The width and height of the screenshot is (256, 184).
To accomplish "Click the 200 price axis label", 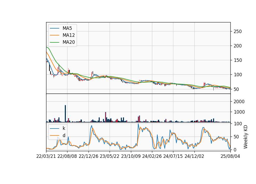I will click(x=238, y=46).
